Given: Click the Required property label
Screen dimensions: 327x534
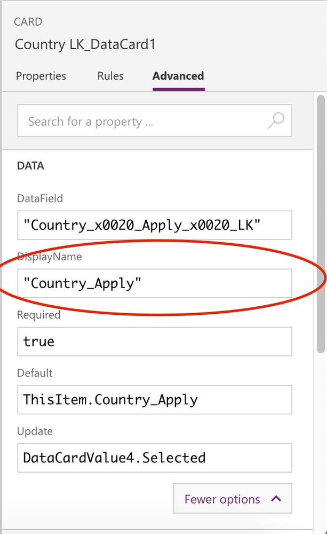Looking at the screenshot, I should (39, 315).
